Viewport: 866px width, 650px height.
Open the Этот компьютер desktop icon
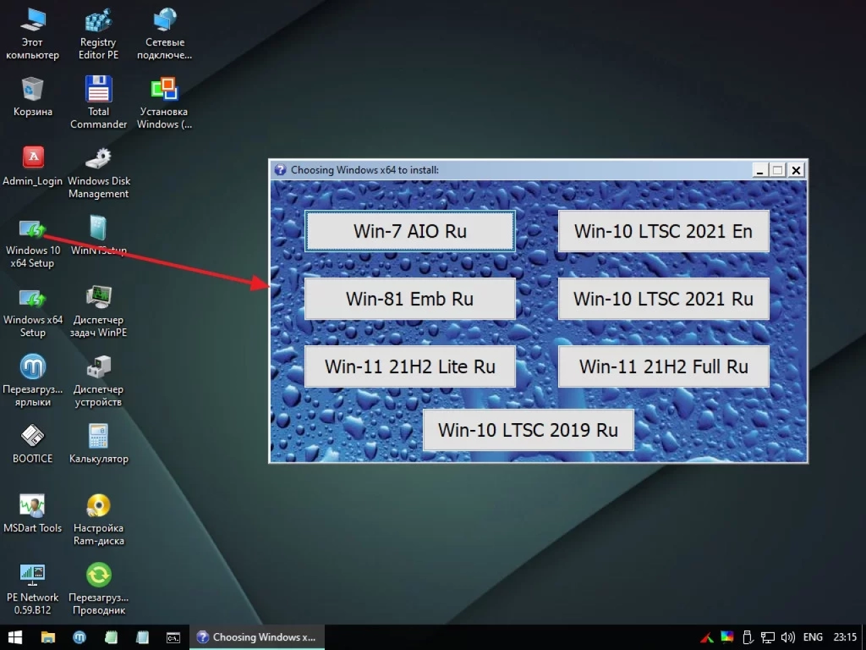(32, 34)
